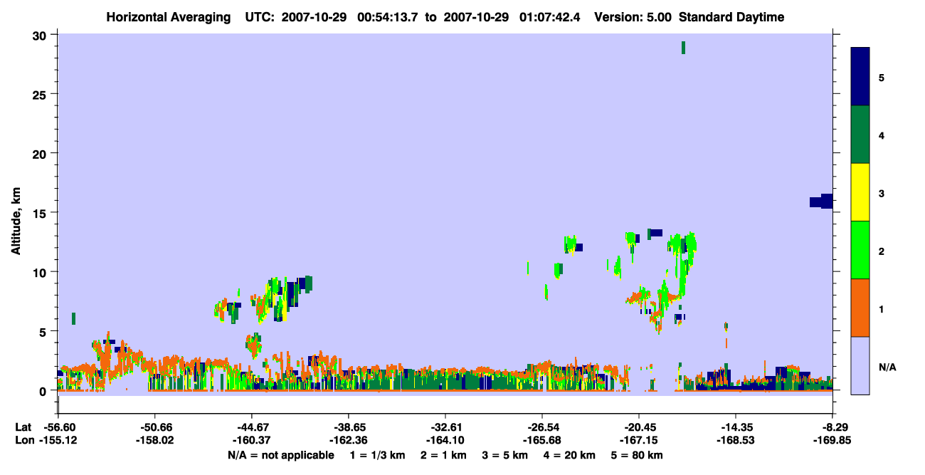The height and width of the screenshot is (475, 925).
Task: Click the longitude value -164.10
Action: tap(445, 441)
